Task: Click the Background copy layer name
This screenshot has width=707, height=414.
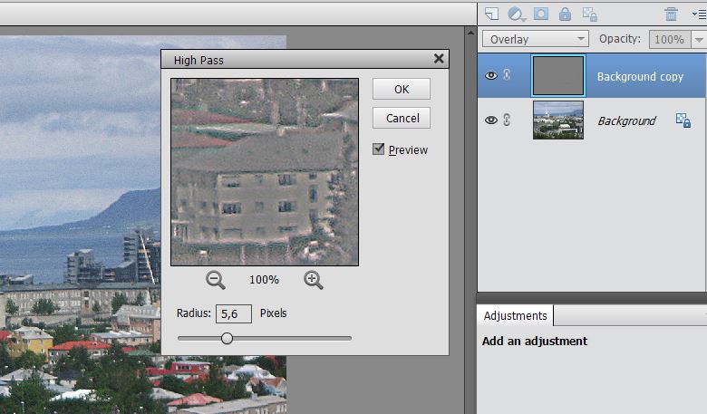Action: point(640,77)
